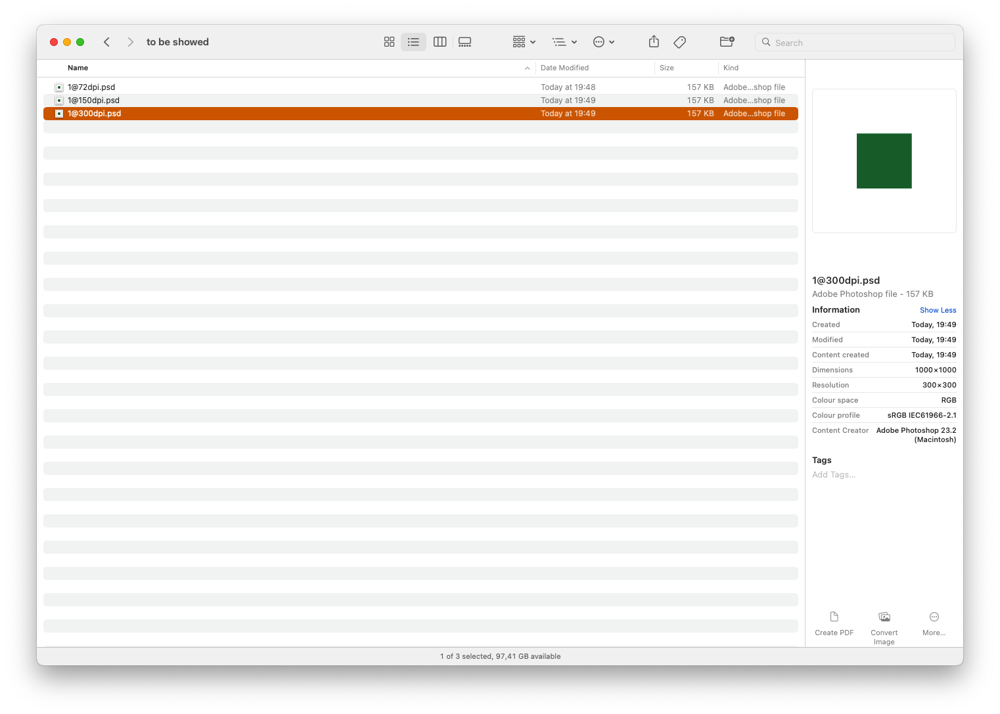Click the tag icon to edit tags
This screenshot has height=714, width=1000.
(680, 42)
